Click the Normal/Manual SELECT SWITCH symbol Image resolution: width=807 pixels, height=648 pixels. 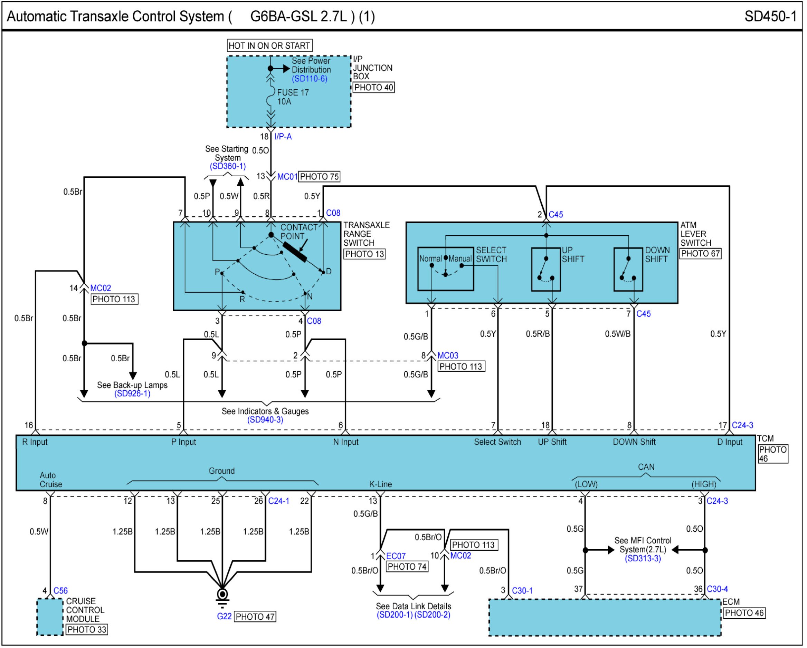(445, 269)
